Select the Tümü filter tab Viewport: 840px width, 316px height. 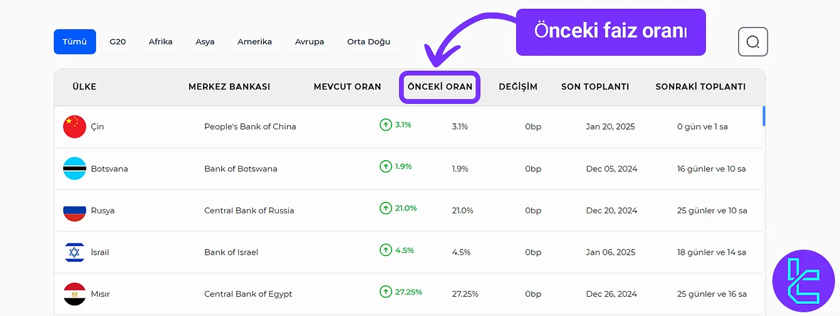point(75,42)
